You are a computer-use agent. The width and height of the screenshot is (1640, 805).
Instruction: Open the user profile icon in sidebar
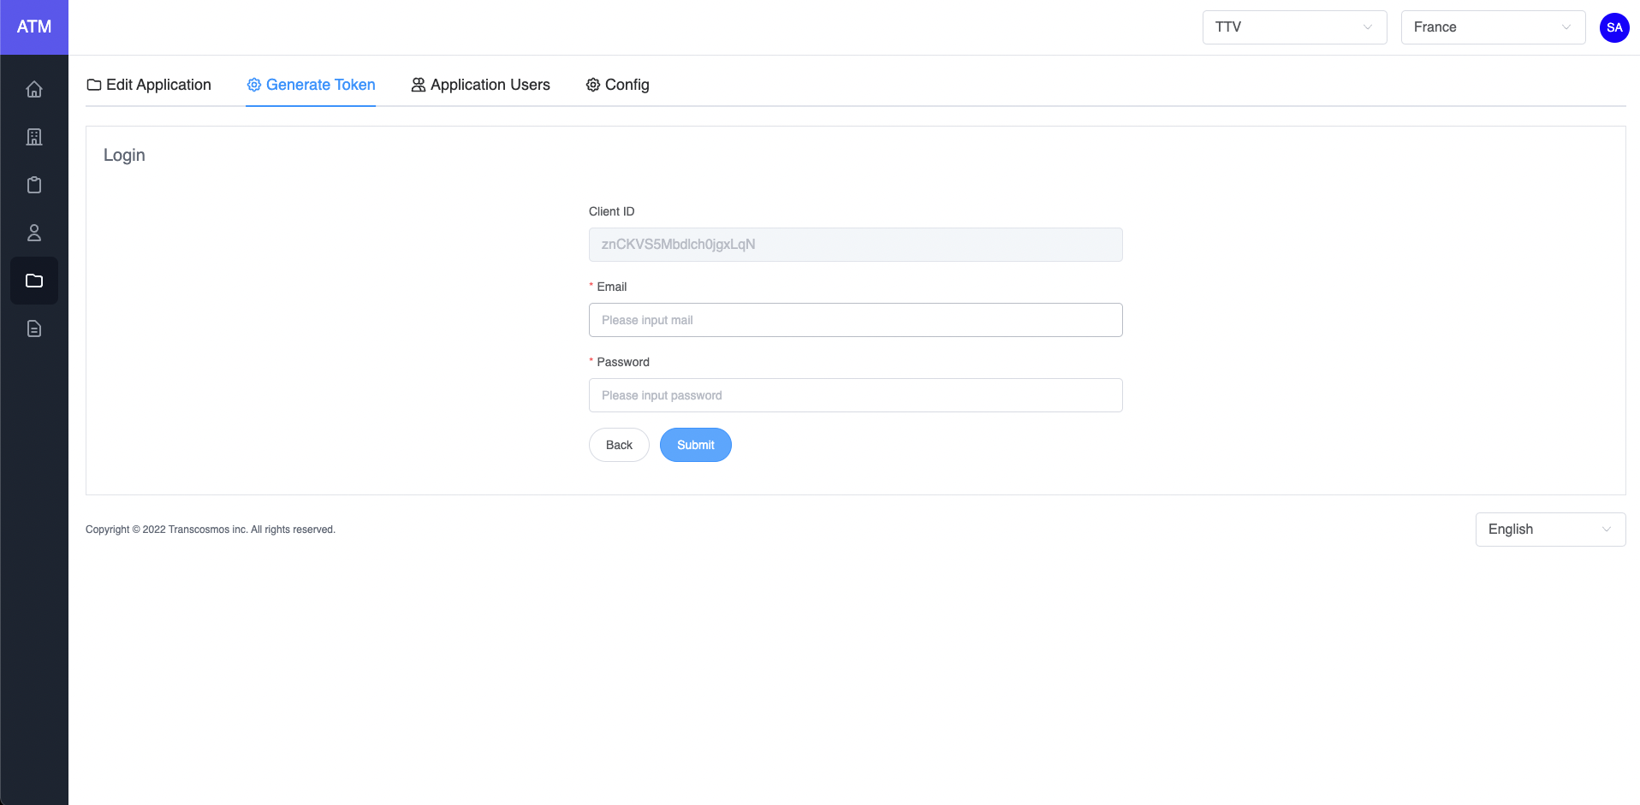pos(34,233)
